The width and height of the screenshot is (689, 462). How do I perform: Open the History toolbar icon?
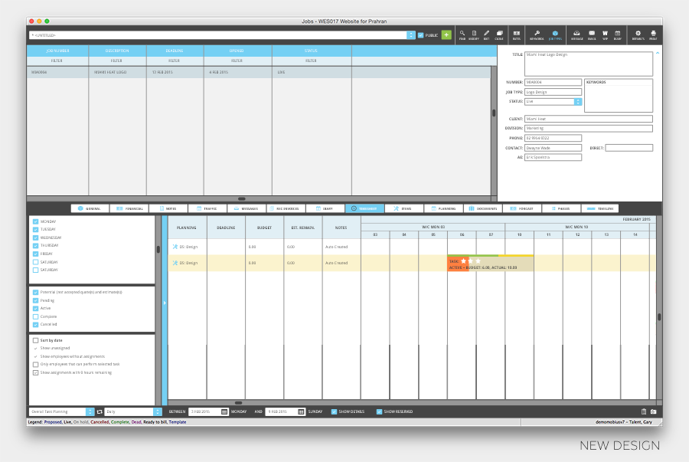[474, 34]
